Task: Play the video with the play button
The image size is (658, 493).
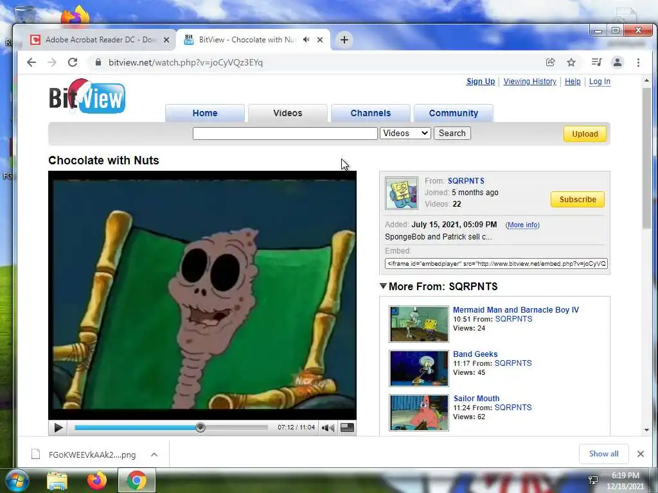Action: point(58,428)
